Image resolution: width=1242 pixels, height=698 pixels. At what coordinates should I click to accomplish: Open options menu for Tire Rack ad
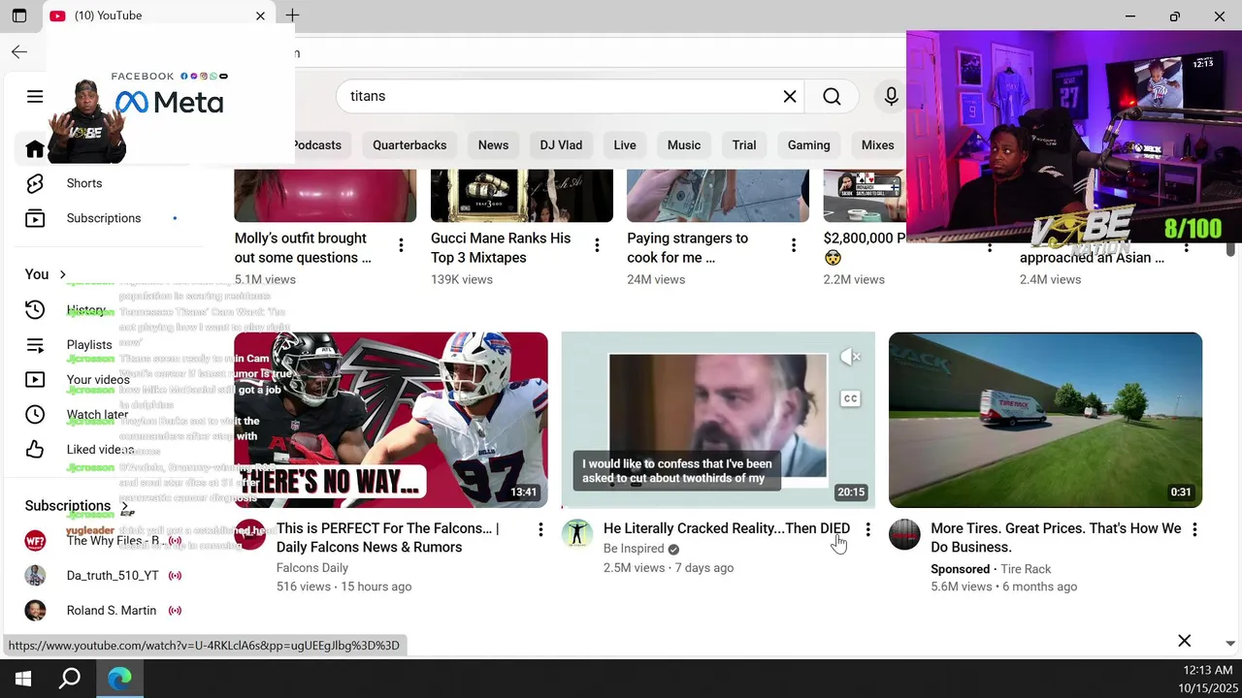click(x=1194, y=529)
